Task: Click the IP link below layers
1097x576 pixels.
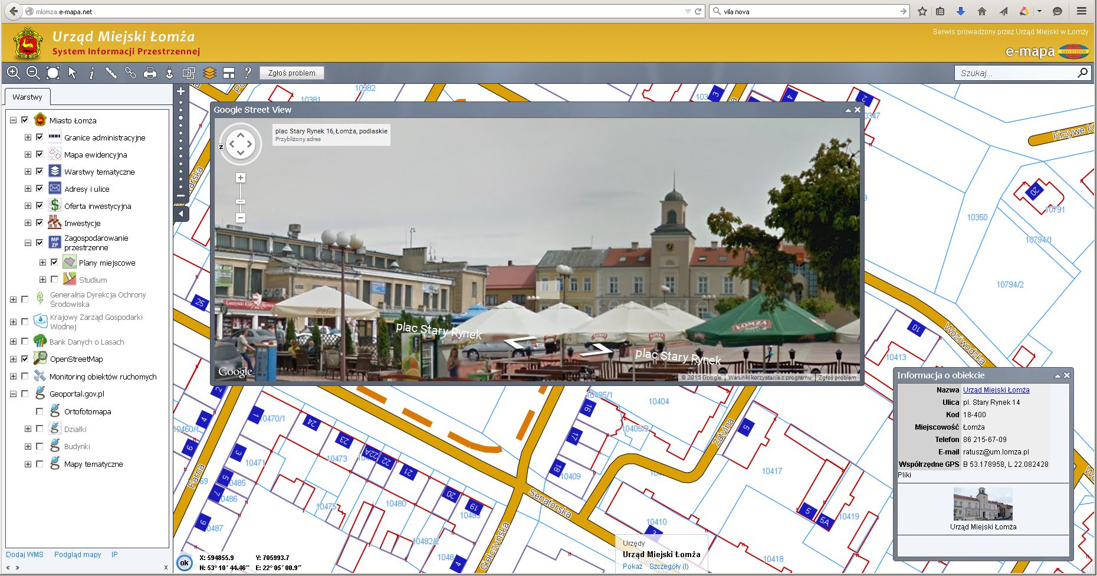Action: click(x=114, y=555)
